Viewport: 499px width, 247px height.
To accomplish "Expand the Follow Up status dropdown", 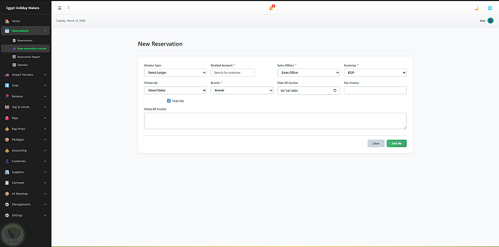I will pos(175,91).
